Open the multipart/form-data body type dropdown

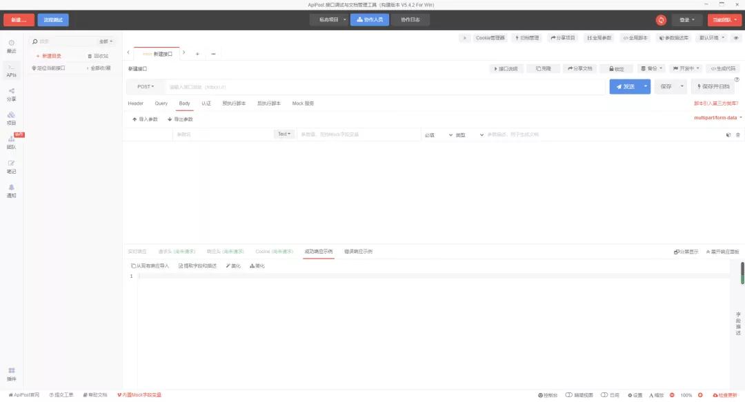tap(718, 118)
